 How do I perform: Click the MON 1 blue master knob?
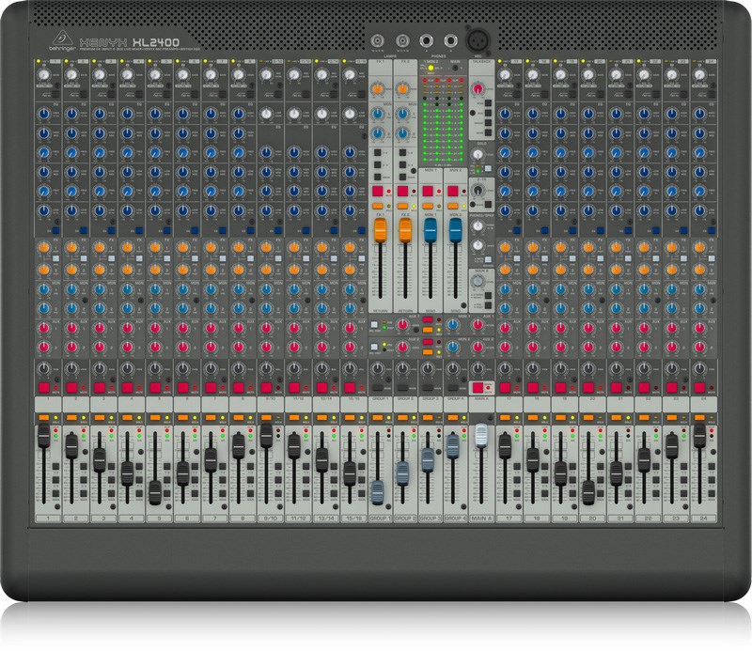click(452, 325)
